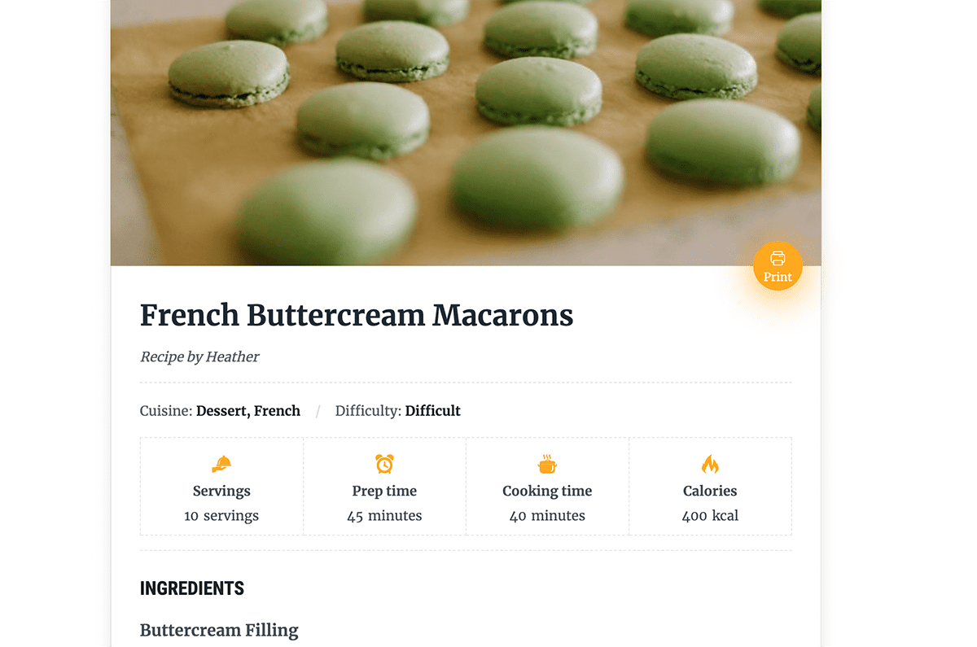
Task: Click the Dessert, French cuisine text
Action: [x=248, y=411]
